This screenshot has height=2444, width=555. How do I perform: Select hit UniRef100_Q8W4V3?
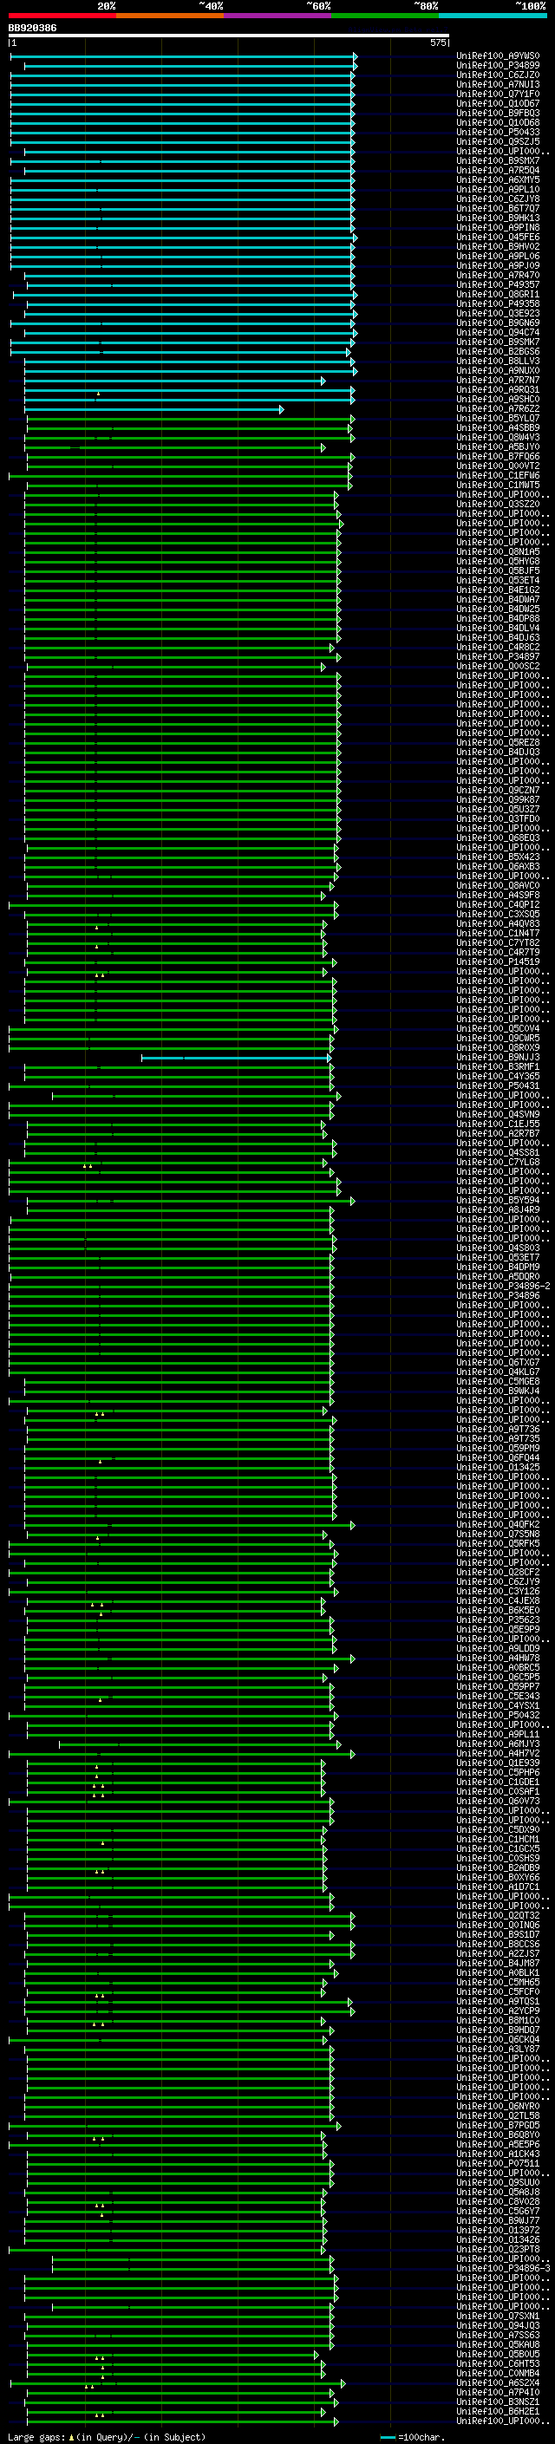click(x=498, y=437)
